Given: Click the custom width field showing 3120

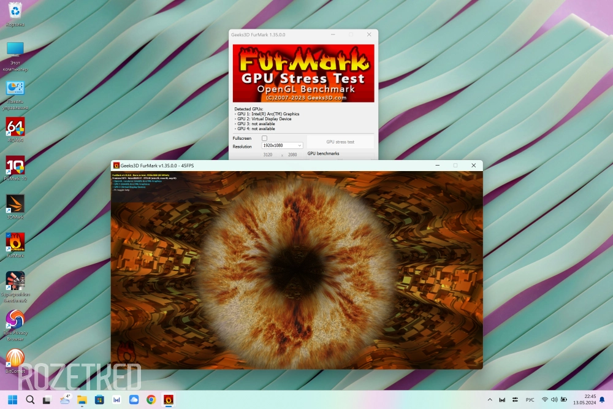Looking at the screenshot, I should click(x=268, y=155).
